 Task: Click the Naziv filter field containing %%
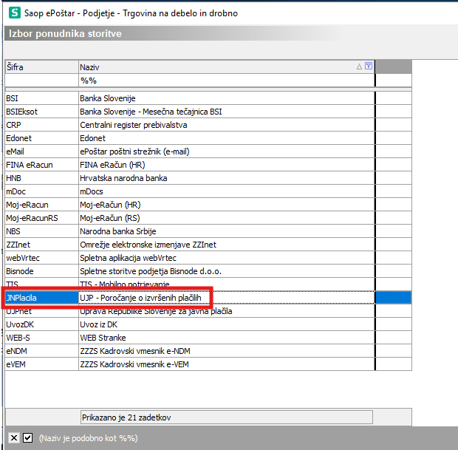(x=227, y=81)
